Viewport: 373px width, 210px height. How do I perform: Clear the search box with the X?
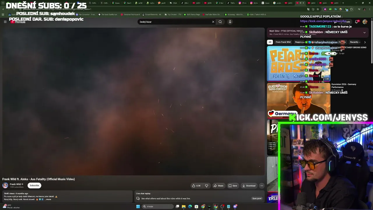click(213, 22)
